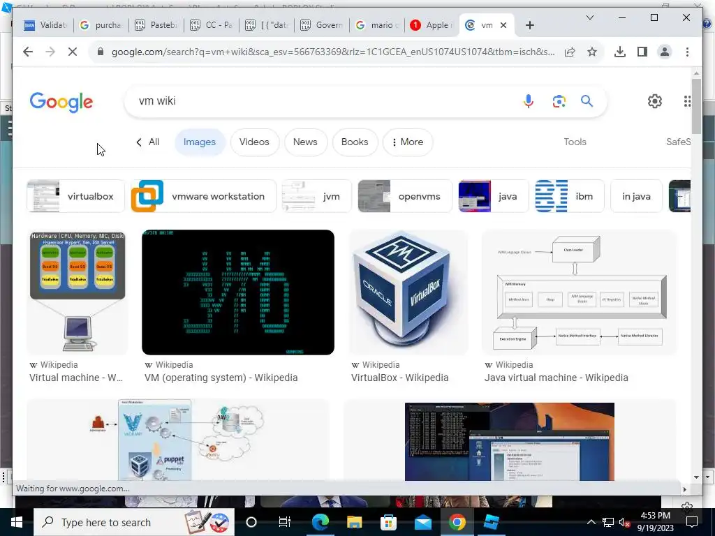Expand the tab search dropdown arrow
Screen dimensions: 715x536
pos(589,17)
